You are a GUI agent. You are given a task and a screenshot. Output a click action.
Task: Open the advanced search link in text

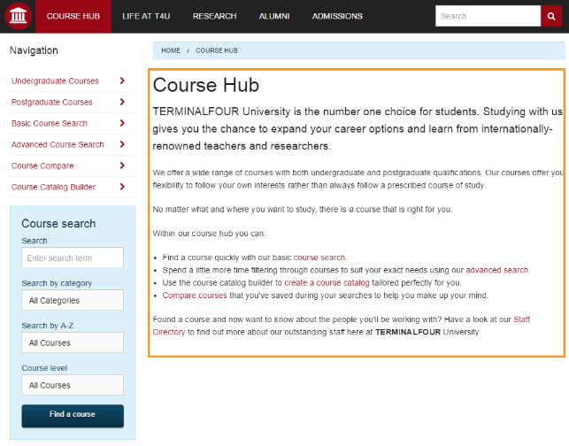tap(496, 270)
